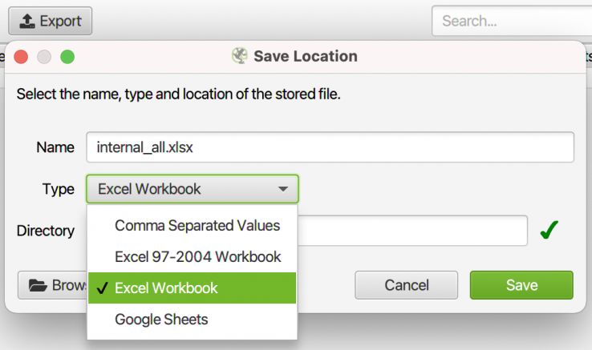Close the Save Location dialog with red button
This screenshot has width=592, height=350.
tap(22, 57)
